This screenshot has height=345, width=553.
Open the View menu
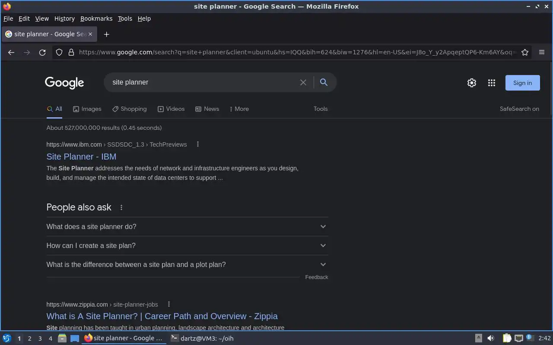[x=42, y=19]
